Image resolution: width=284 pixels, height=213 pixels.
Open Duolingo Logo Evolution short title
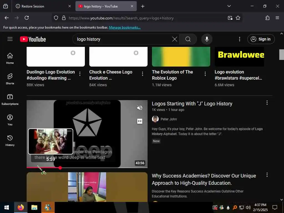[x=51, y=75]
